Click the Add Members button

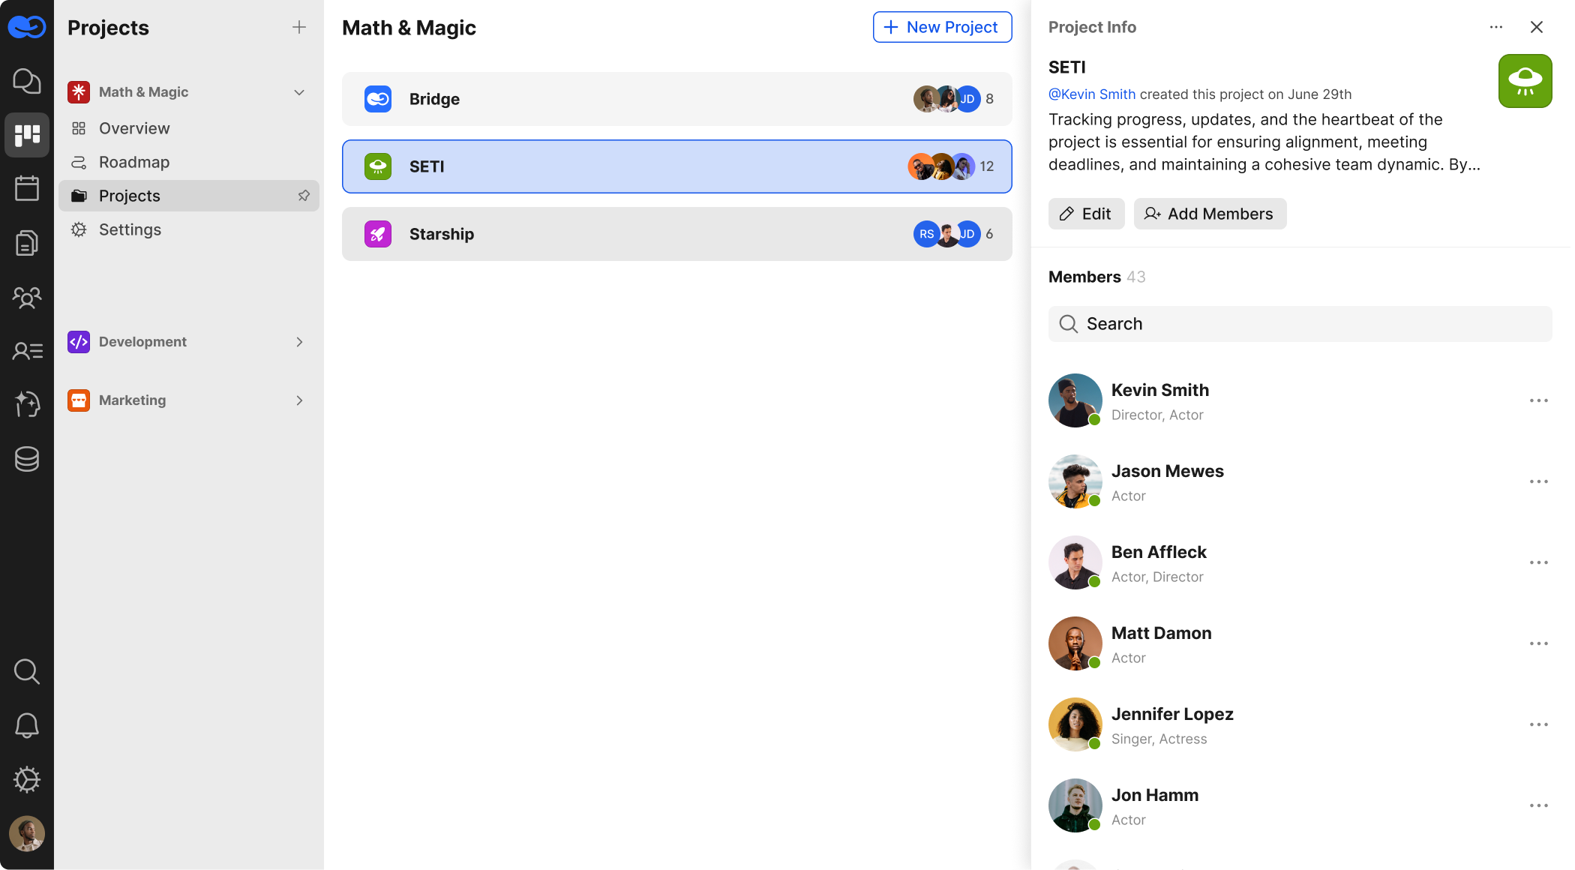[1210, 214]
